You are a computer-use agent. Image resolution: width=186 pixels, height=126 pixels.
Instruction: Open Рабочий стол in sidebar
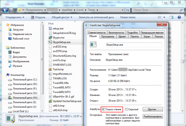pos(21,39)
